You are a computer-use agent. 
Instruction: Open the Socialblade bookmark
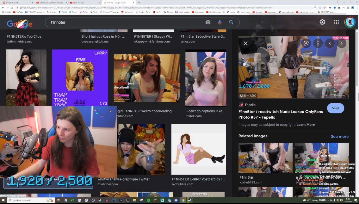coord(127,12)
